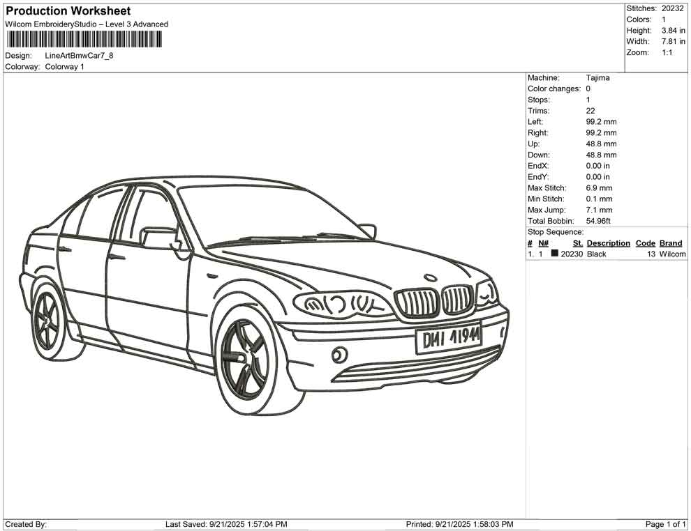Click the Stops value 1
The width and height of the screenshot is (691, 531).
588,100
